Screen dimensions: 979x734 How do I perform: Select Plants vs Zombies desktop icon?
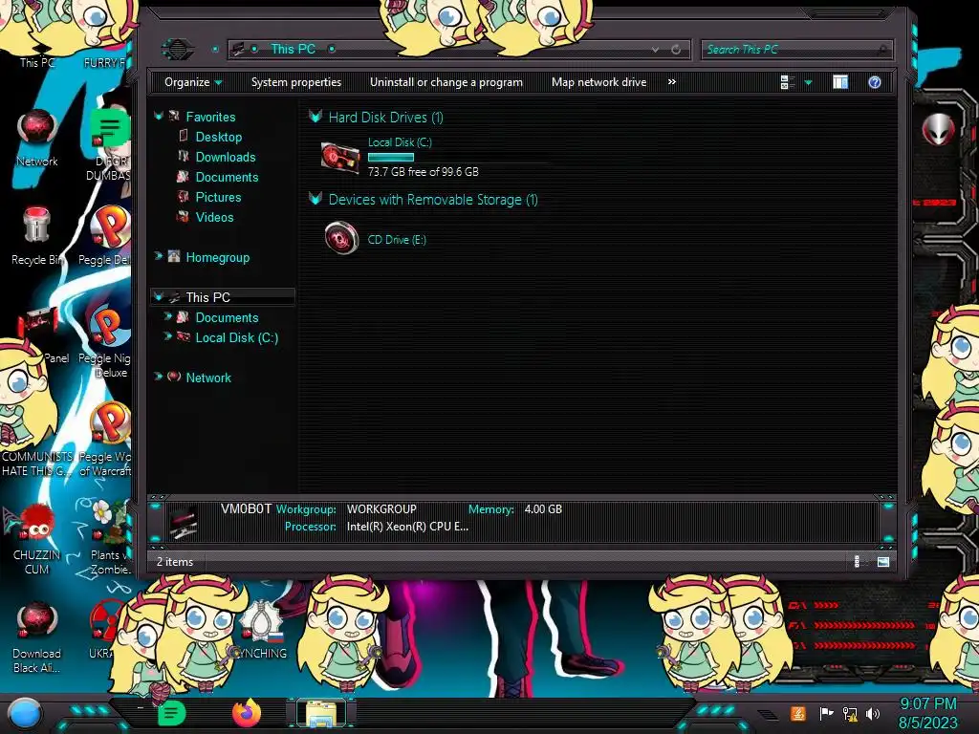[x=109, y=537]
